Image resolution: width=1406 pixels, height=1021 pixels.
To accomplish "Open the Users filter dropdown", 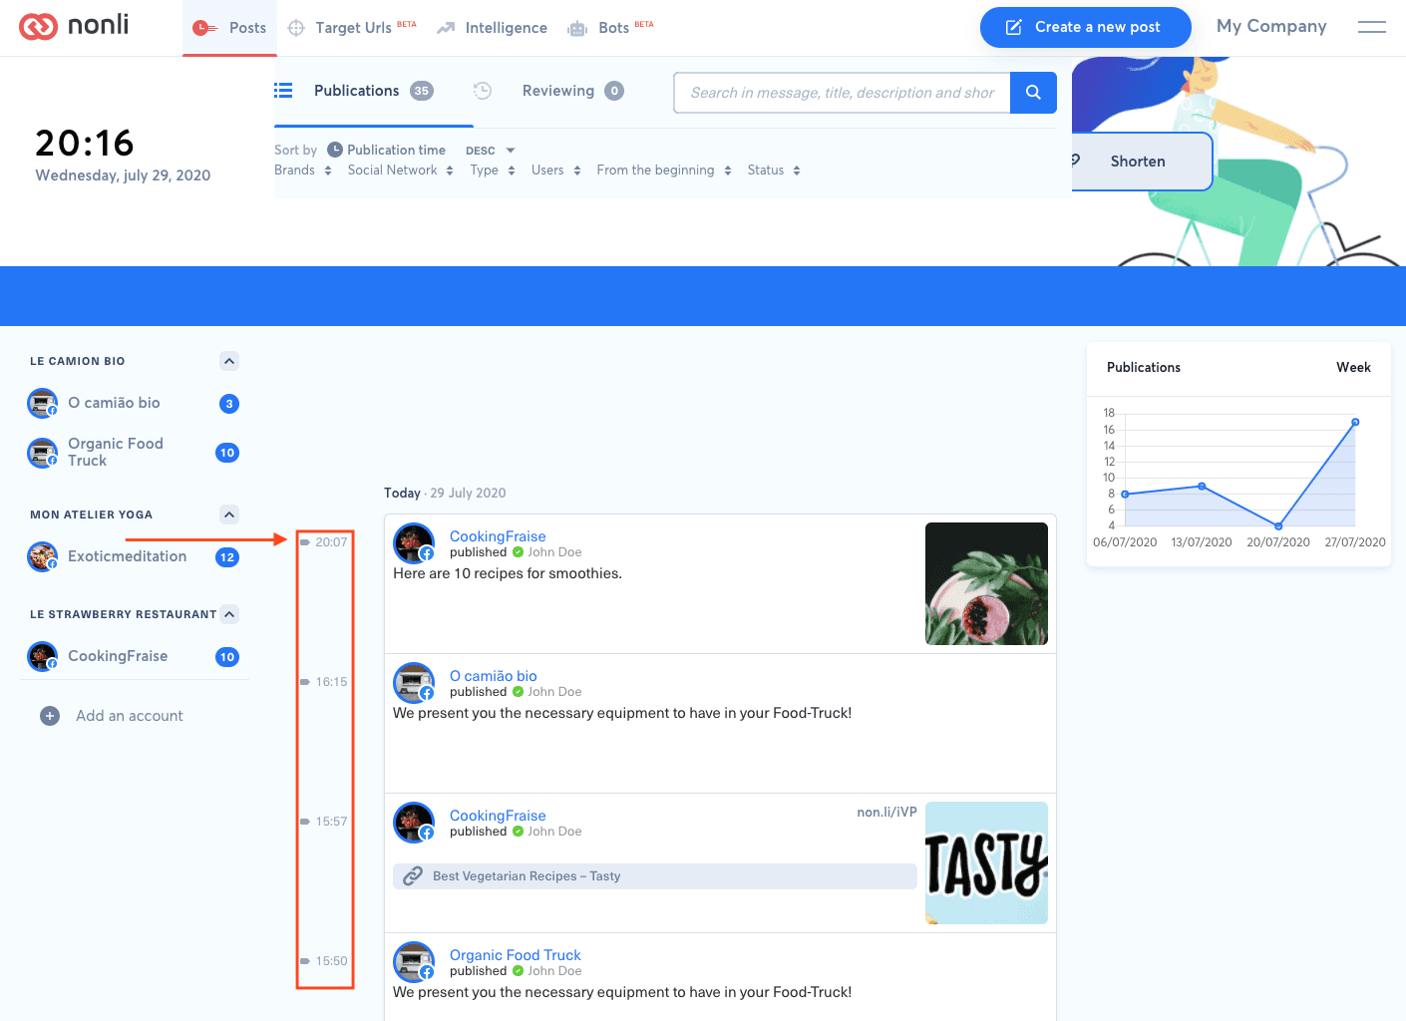I will click(x=556, y=170).
